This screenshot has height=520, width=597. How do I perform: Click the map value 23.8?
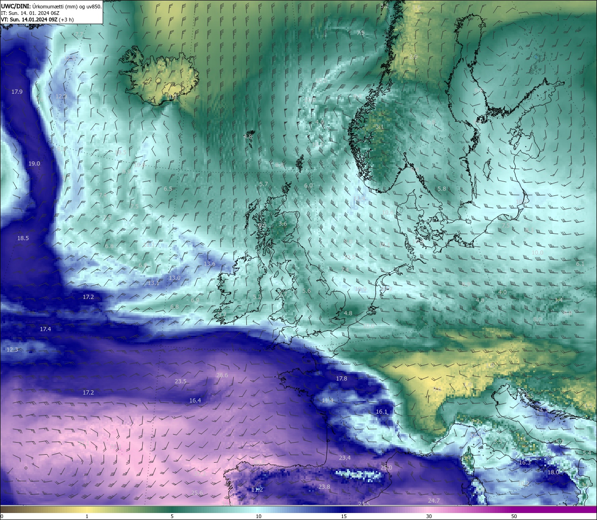(x=324, y=487)
